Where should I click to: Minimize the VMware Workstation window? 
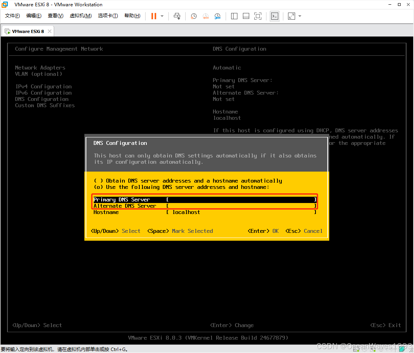390,4
